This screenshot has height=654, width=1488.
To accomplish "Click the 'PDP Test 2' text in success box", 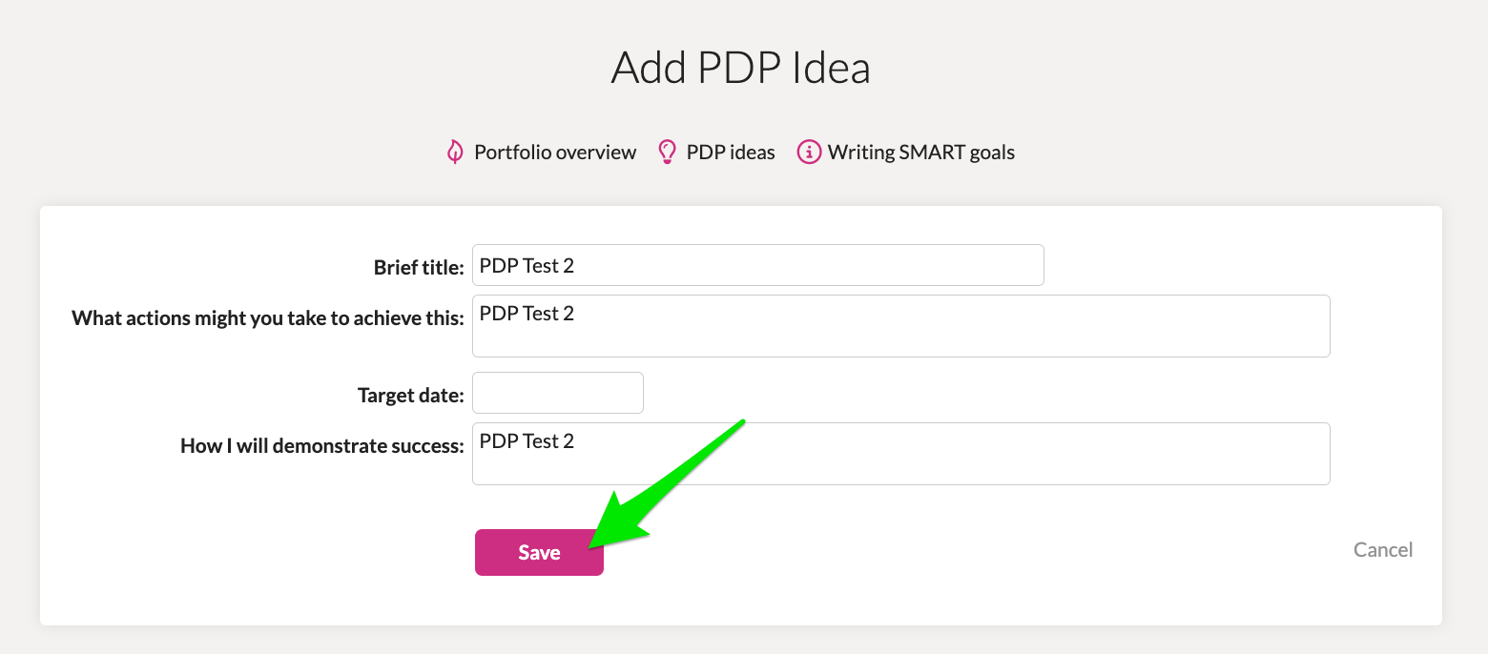I will pos(527,441).
